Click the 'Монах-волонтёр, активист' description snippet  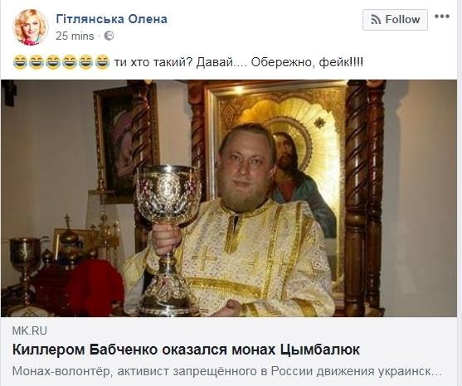92,371
